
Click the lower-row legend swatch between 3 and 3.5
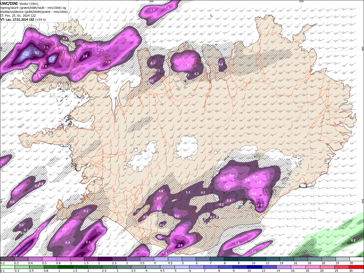(123, 267)
